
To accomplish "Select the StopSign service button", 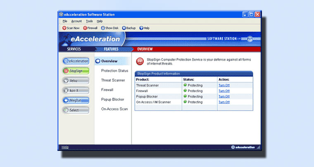I will pyautogui.click(x=76, y=71).
